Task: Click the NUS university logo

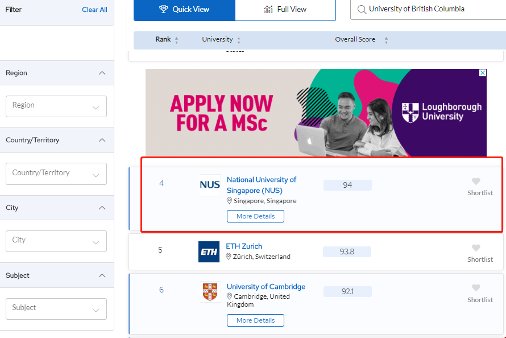Action: (210, 185)
